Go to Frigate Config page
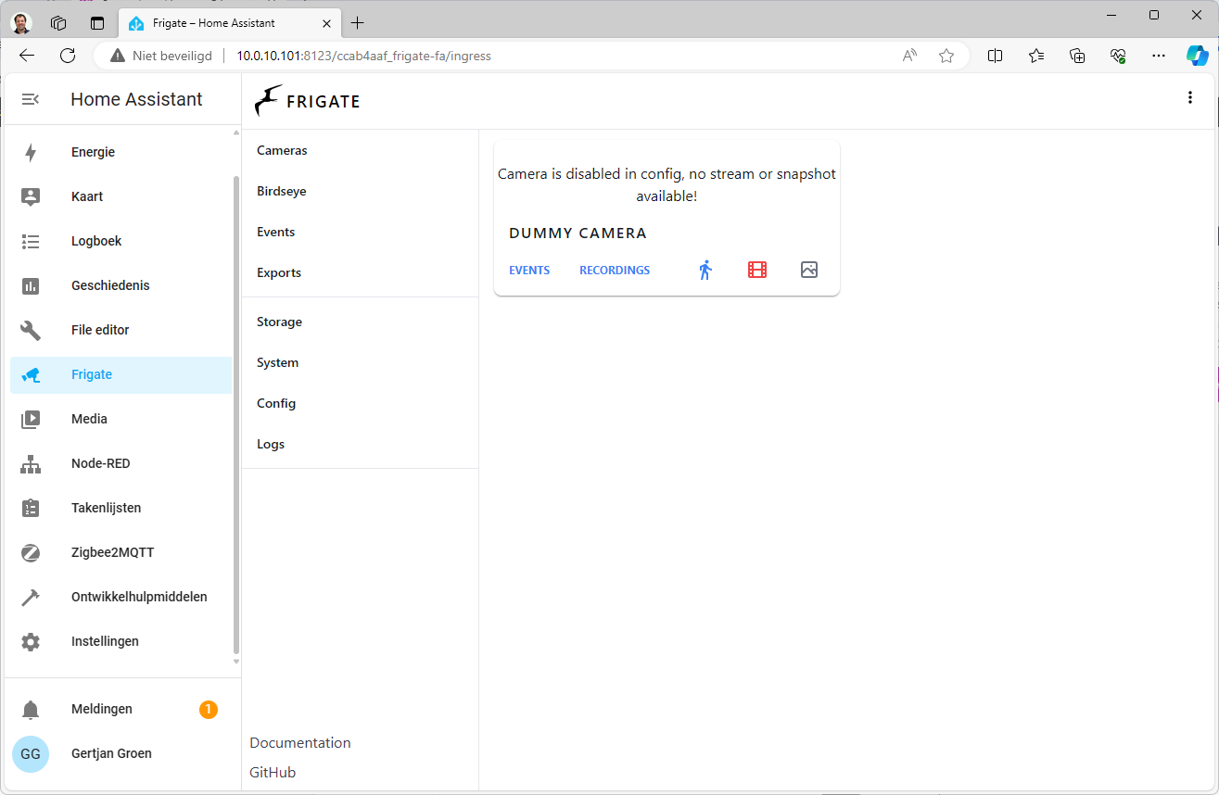The width and height of the screenshot is (1219, 795). tap(276, 403)
